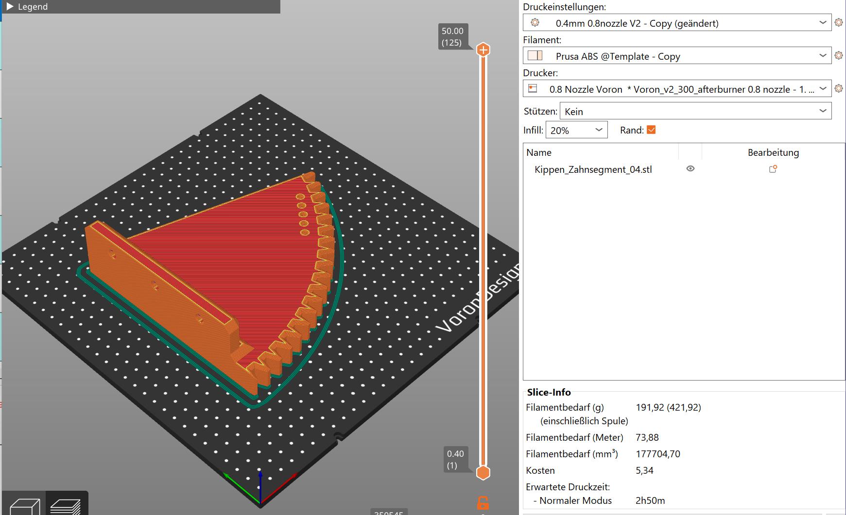Image resolution: width=846 pixels, height=515 pixels.
Task: Toggle the layer slider lock icon
Action: [483, 502]
